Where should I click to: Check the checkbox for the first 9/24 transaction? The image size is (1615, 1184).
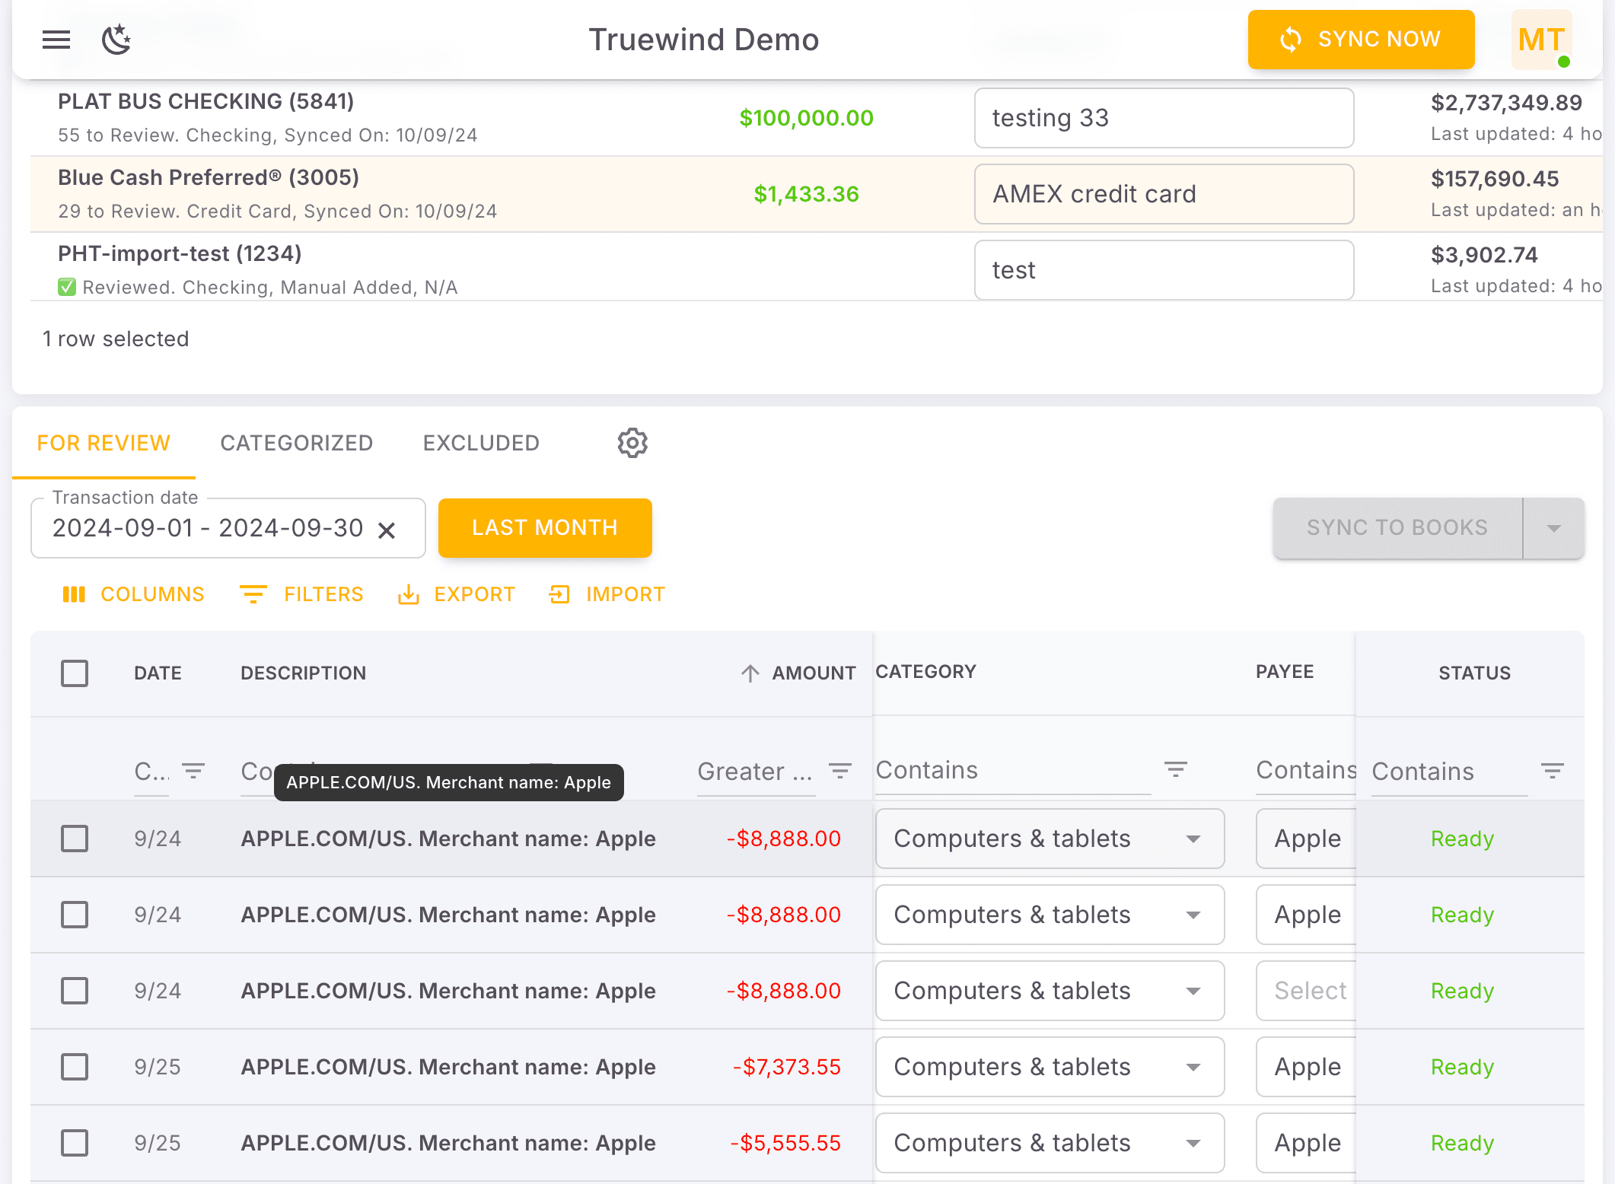coord(74,839)
